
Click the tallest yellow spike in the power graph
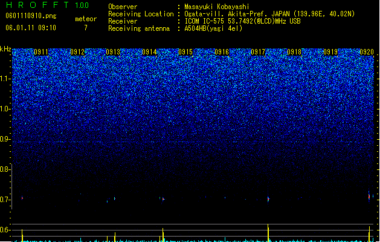(x=268, y=233)
